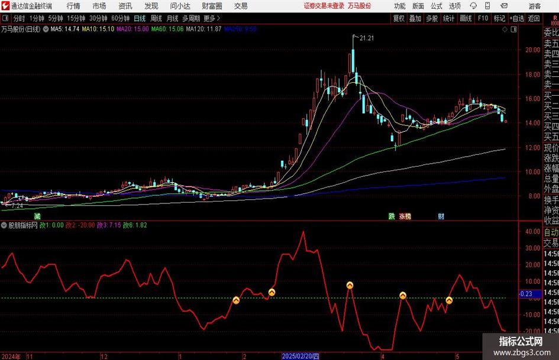Toggle the side panel icon at chart top right
Image resolution: width=559 pixels, height=360 pixels.
513,30
